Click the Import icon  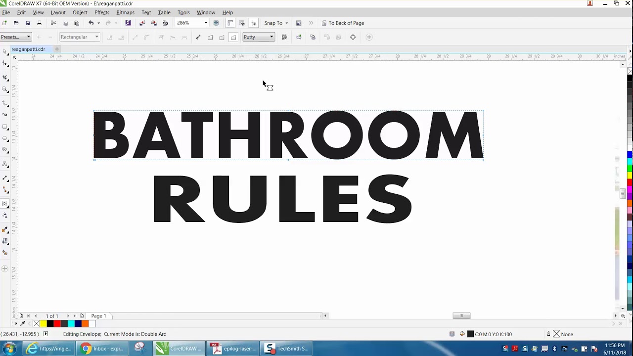pyautogui.click(x=142, y=23)
